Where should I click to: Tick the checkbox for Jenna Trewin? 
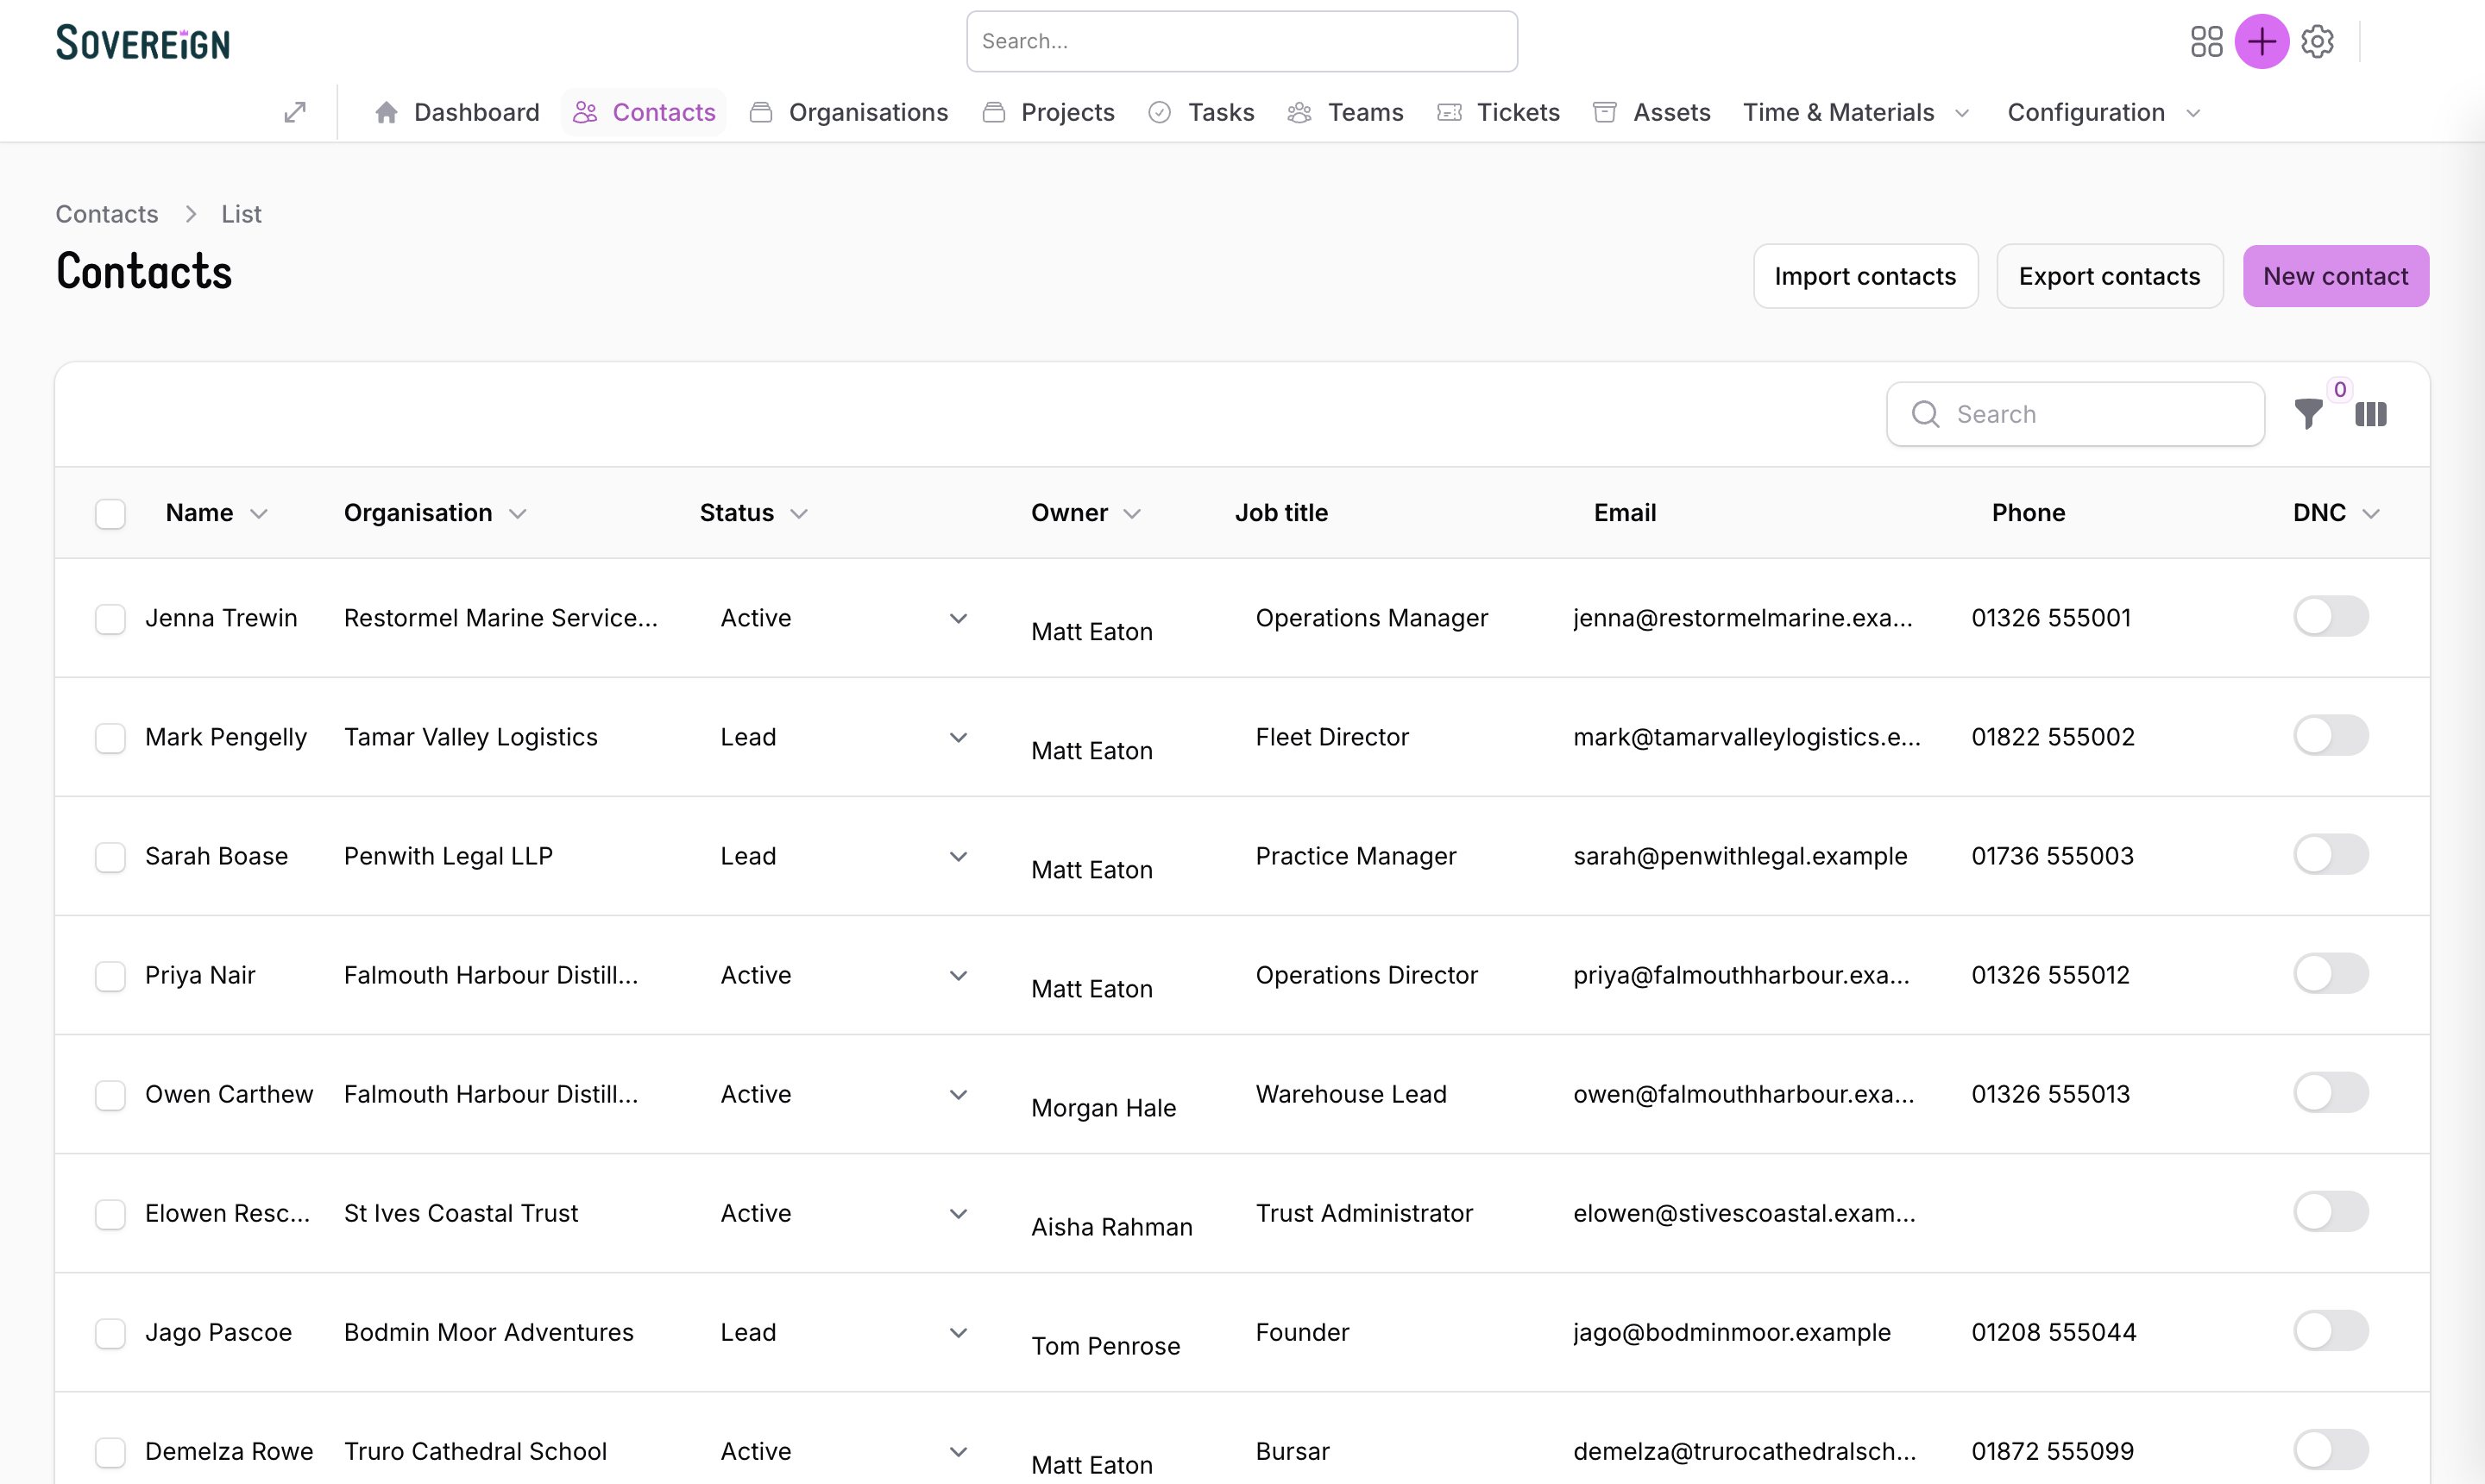pos(110,619)
